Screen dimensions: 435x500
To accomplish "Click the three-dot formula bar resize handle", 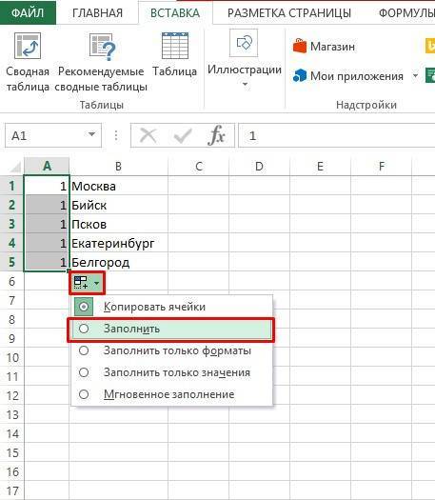I will [116, 136].
